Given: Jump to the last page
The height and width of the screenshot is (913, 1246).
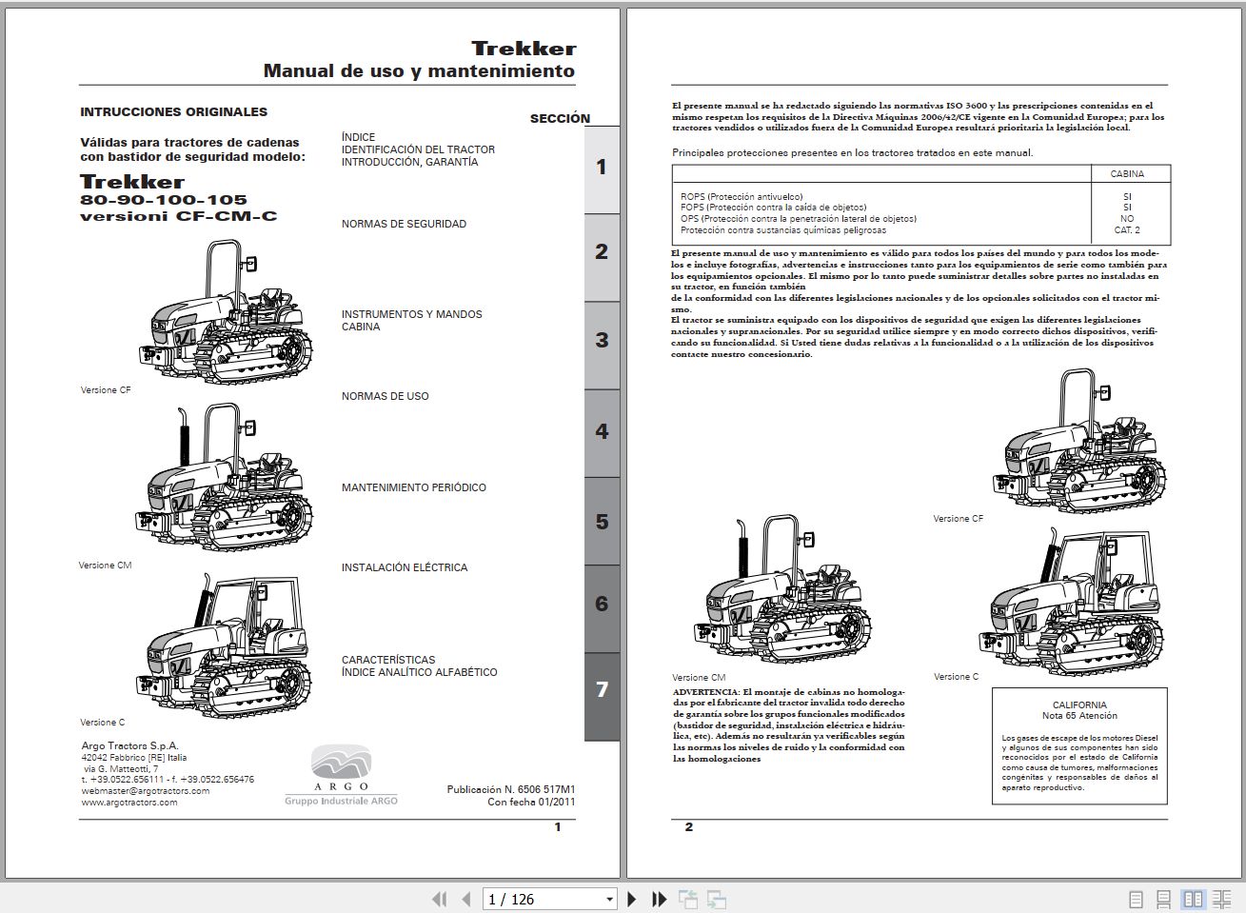Looking at the screenshot, I should coord(659,899).
